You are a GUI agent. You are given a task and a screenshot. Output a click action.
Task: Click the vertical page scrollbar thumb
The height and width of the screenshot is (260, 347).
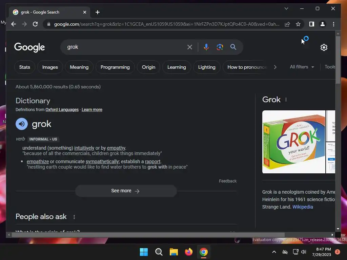pos(338,60)
